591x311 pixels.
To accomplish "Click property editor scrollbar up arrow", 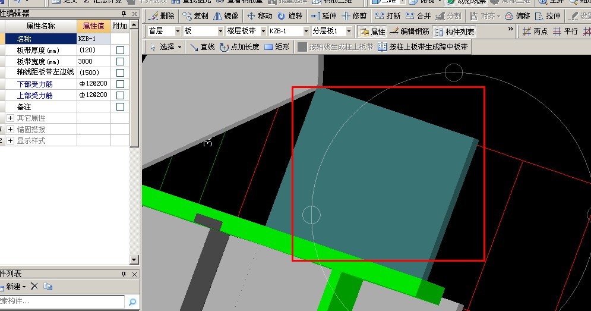I will coord(134,26).
